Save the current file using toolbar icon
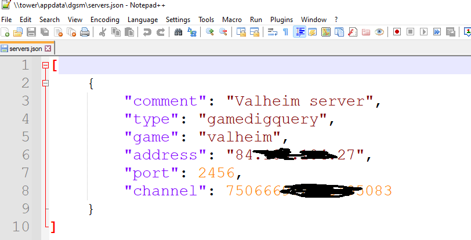The width and height of the screenshot is (471, 240). (x=31, y=31)
